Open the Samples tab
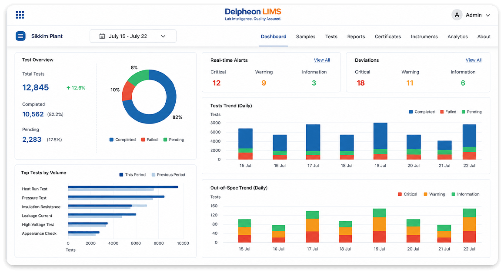Image resolution: width=504 pixels, height=273 pixels. click(306, 37)
